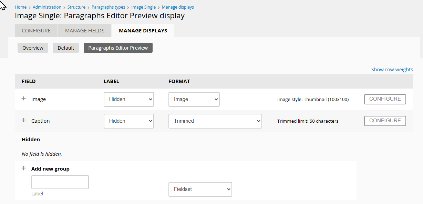Open the Caption label visibility dropdown
The height and width of the screenshot is (204, 423).
[128, 121]
